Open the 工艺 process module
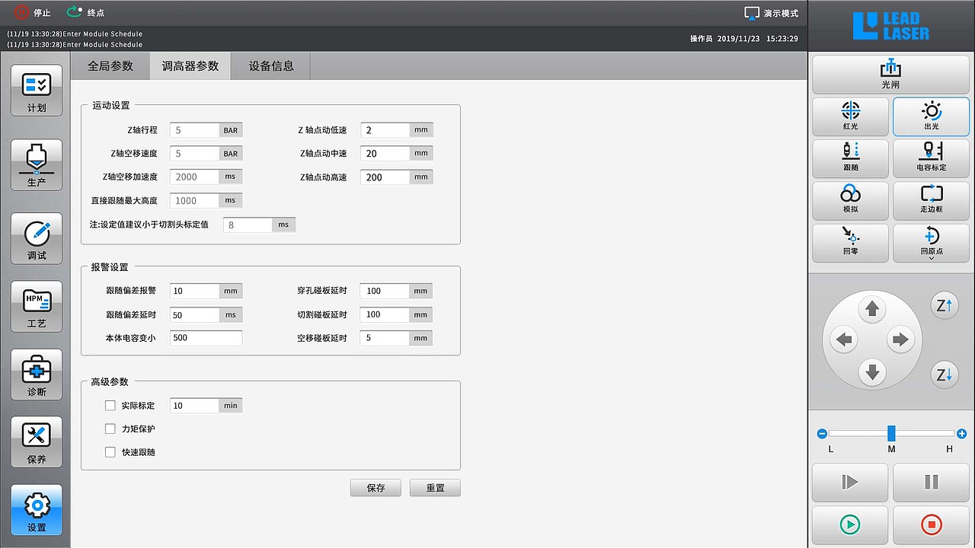The height and width of the screenshot is (548, 975). 37,307
